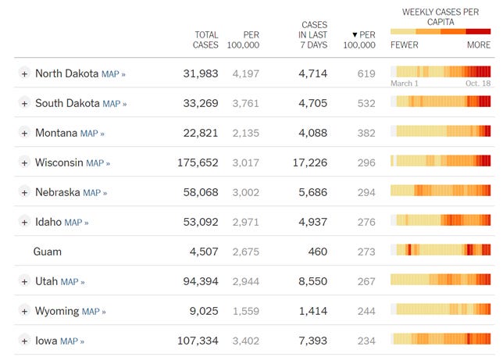Expand the Montana row

[x=24, y=133]
